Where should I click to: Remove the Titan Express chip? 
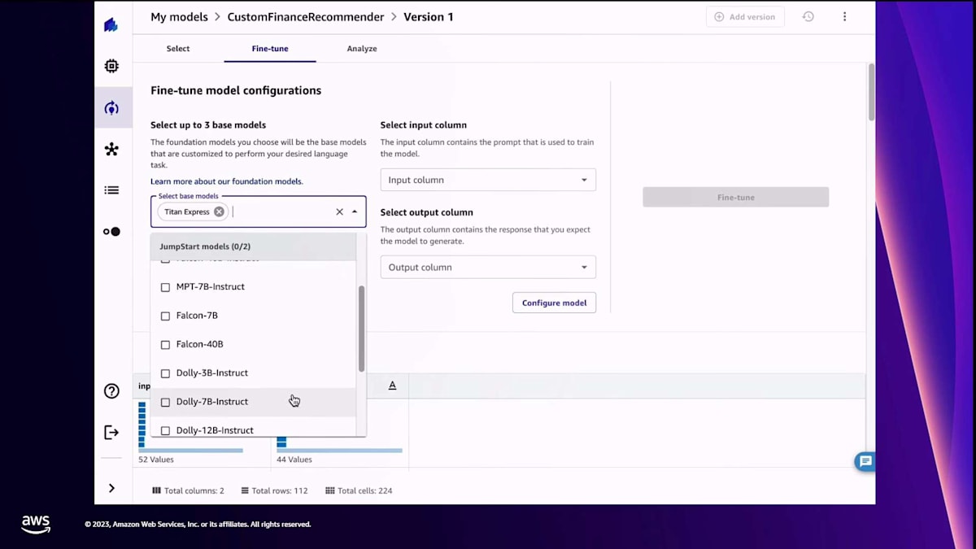point(219,211)
